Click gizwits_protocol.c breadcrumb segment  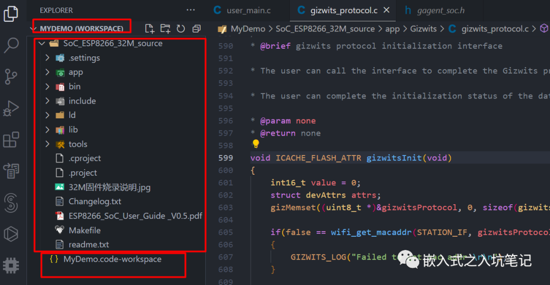point(494,29)
